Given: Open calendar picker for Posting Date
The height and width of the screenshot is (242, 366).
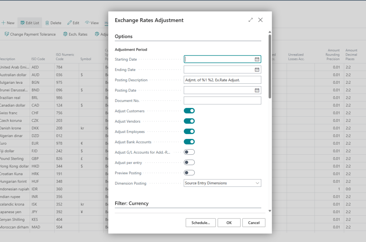Looking at the screenshot, I should point(257,90).
